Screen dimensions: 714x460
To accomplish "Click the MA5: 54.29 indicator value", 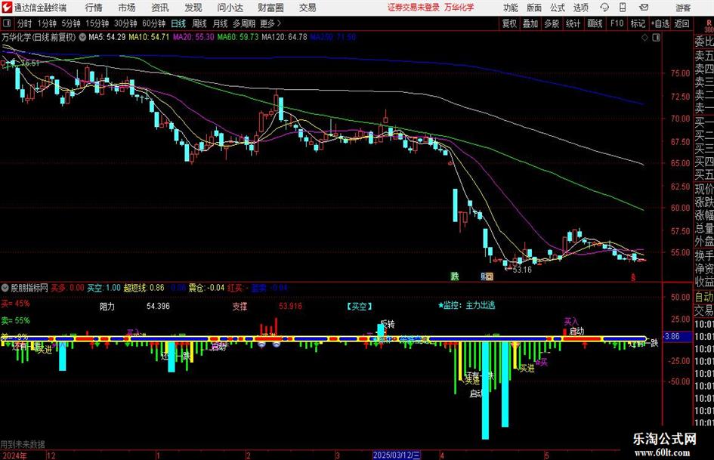I will coord(107,37).
